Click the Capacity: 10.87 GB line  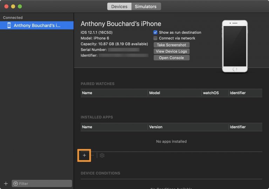[x=114, y=44]
